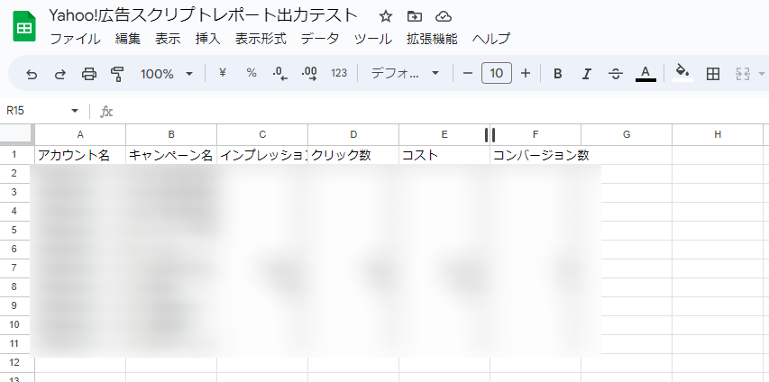Click the redo arrow icon
Image resolution: width=769 pixels, height=382 pixels.
pyautogui.click(x=60, y=74)
